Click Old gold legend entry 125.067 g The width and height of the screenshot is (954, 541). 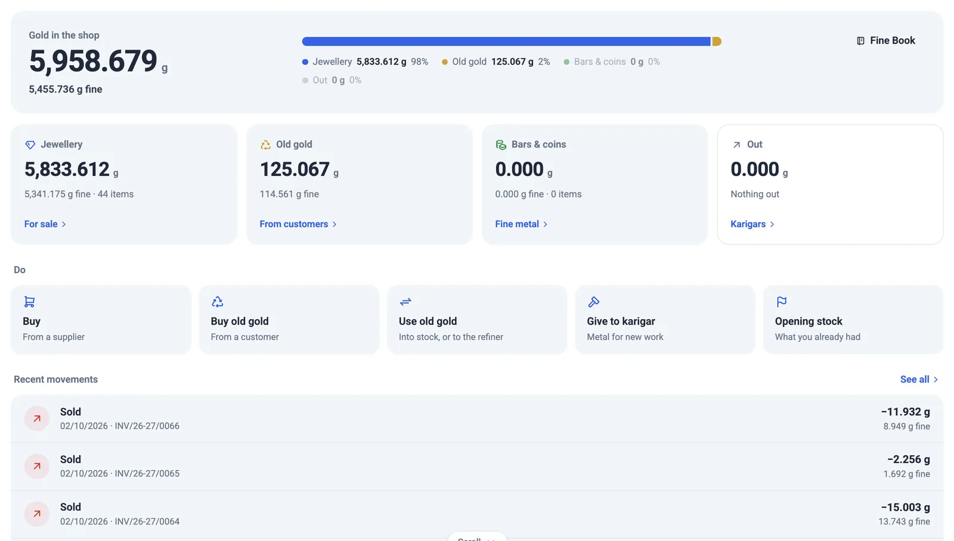(496, 61)
